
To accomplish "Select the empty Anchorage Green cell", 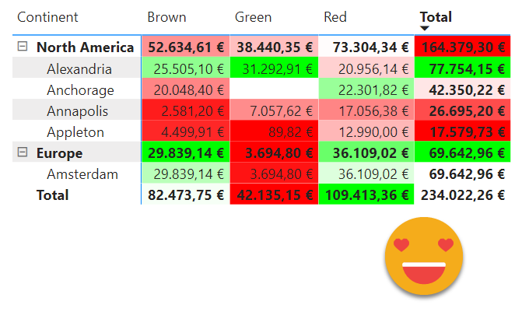I will pyautogui.click(x=275, y=89).
